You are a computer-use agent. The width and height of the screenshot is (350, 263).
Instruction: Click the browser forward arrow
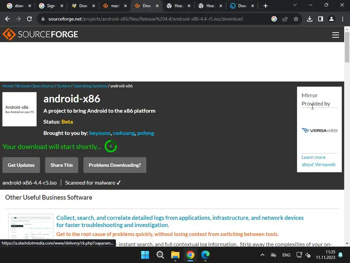(18, 19)
